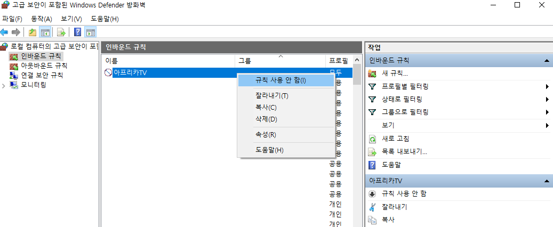Image resolution: width=553 pixels, height=227 pixels.
Task: Click the export list toolbar icon
Action: pos(61,33)
